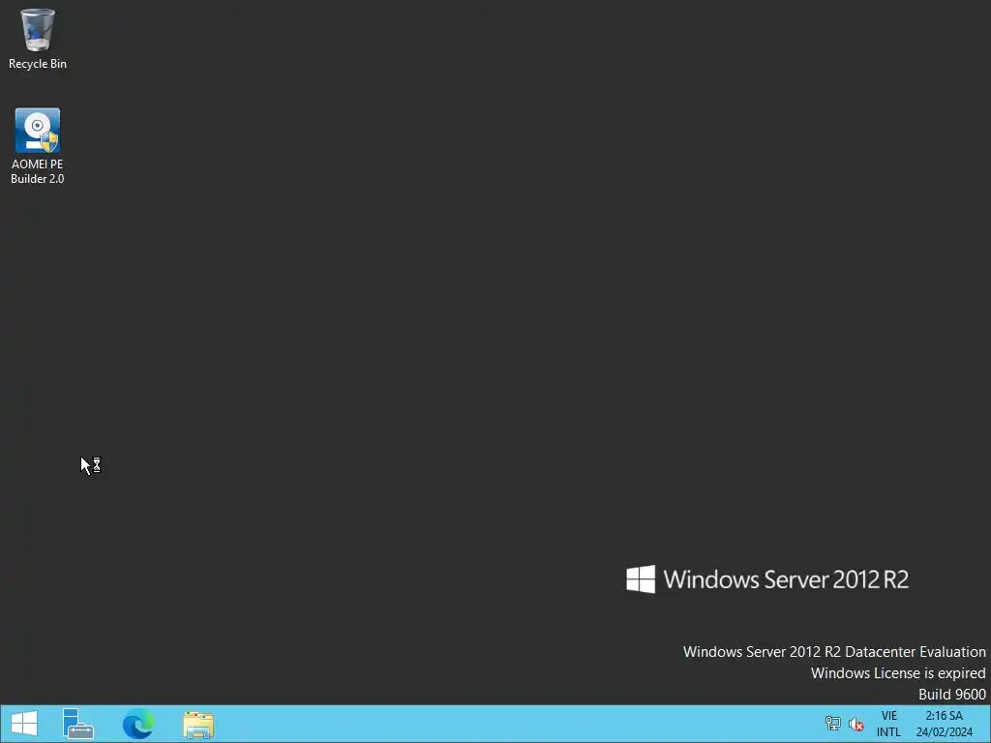Open the VIE INTL input language indicator
The image size is (991, 743).
click(888, 724)
